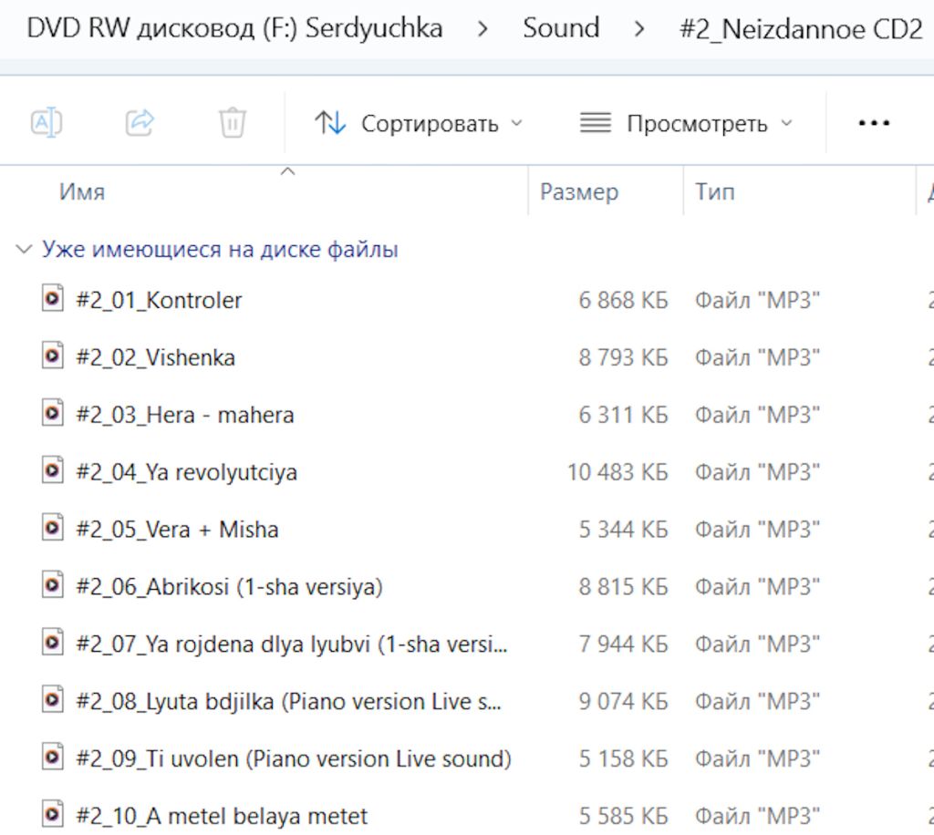Open the three-dots more options menu
934x835 pixels.
[873, 123]
